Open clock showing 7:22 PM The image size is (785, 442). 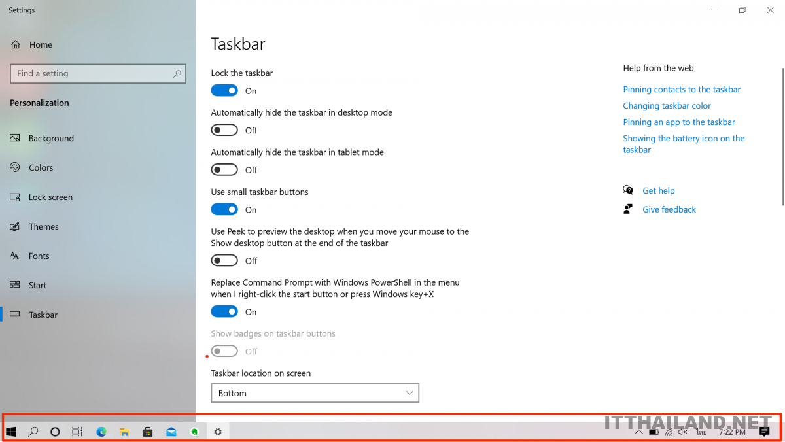coord(732,432)
